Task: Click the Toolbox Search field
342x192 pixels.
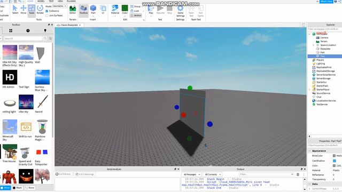Action: pos(23,38)
